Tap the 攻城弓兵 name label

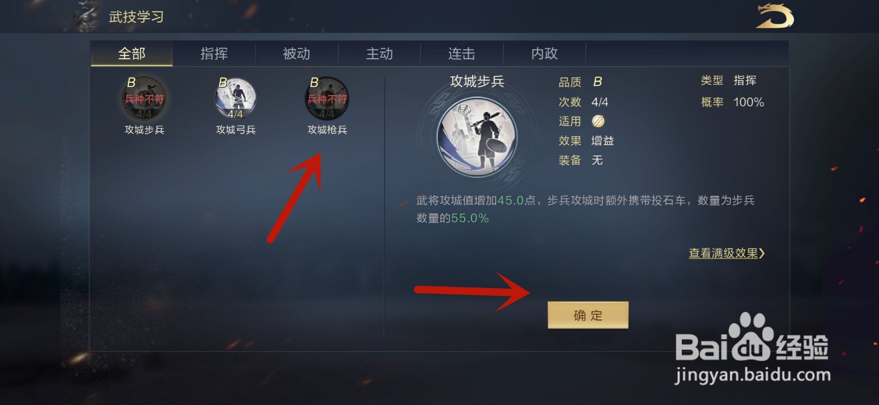tap(236, 130)
